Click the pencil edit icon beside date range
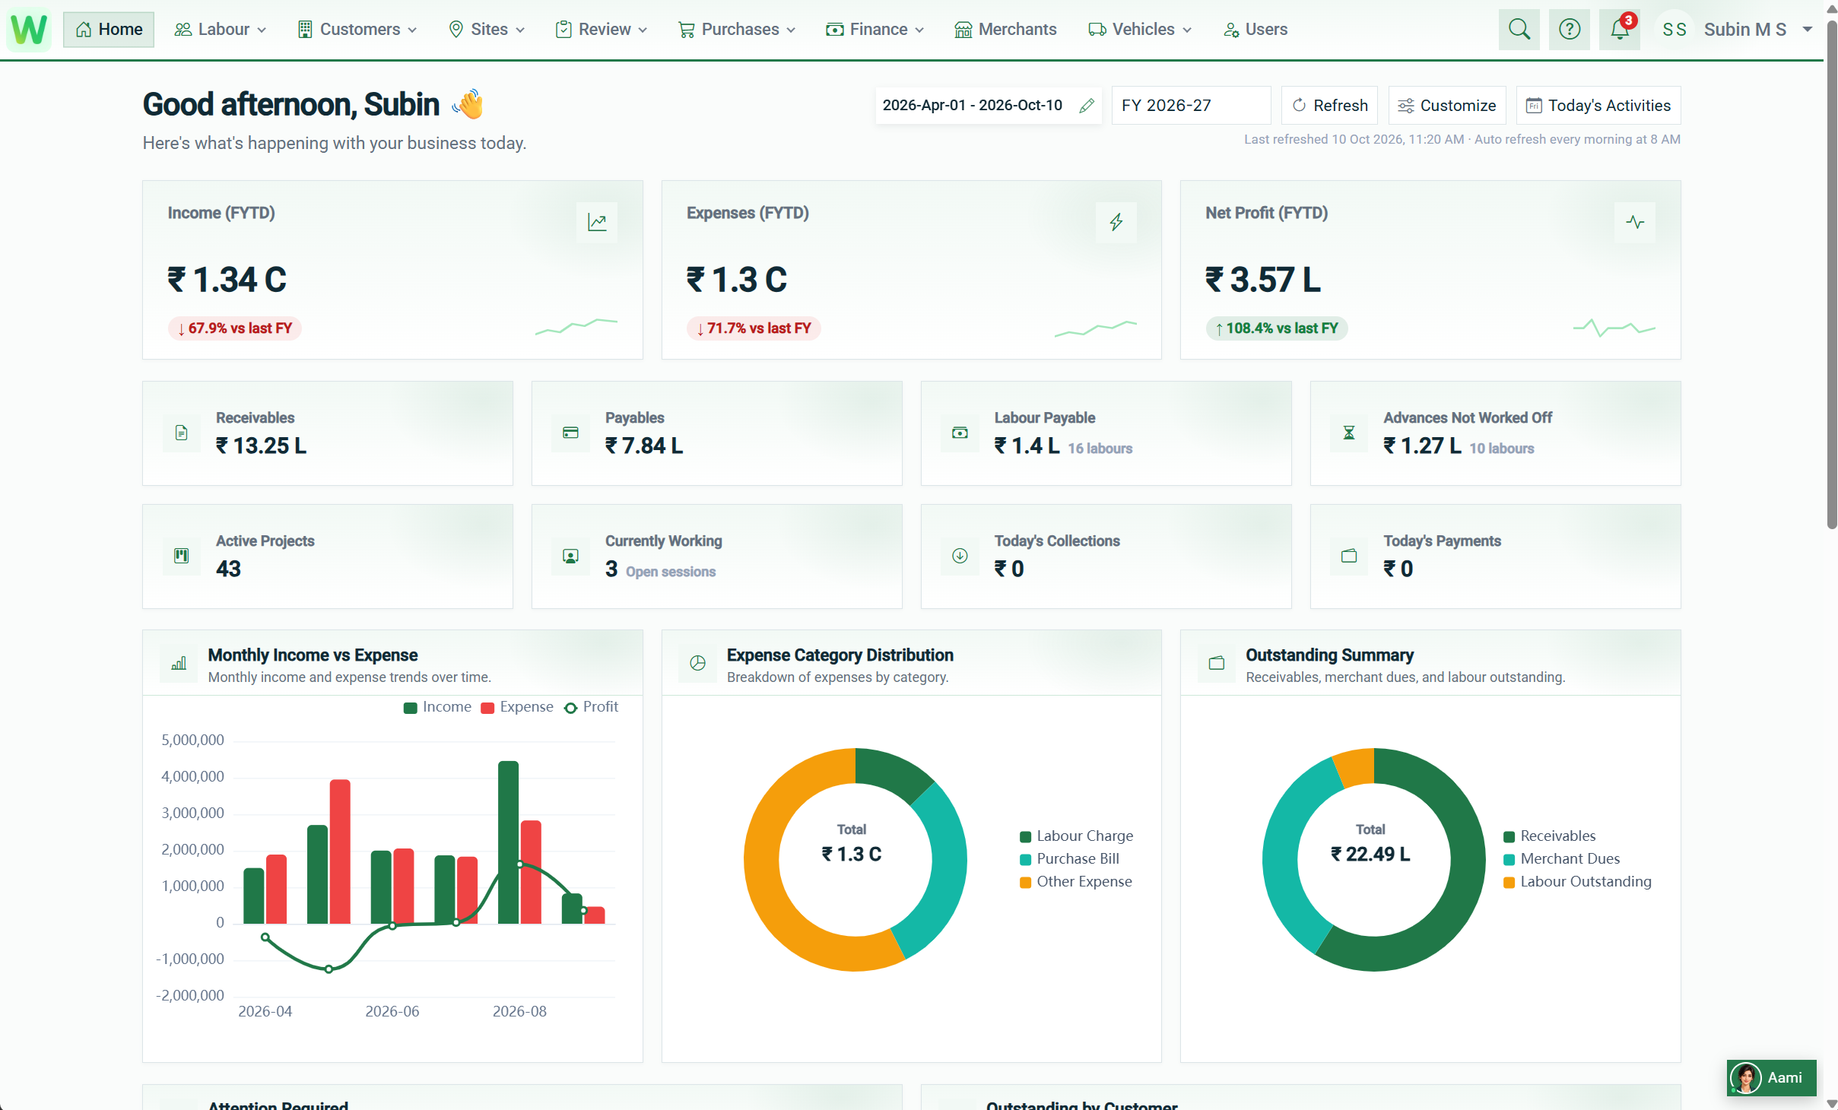Screen dimensions: 1838x1110 click(1087, 106)
